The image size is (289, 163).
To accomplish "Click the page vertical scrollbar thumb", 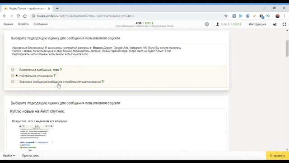I will coord(287,48).
